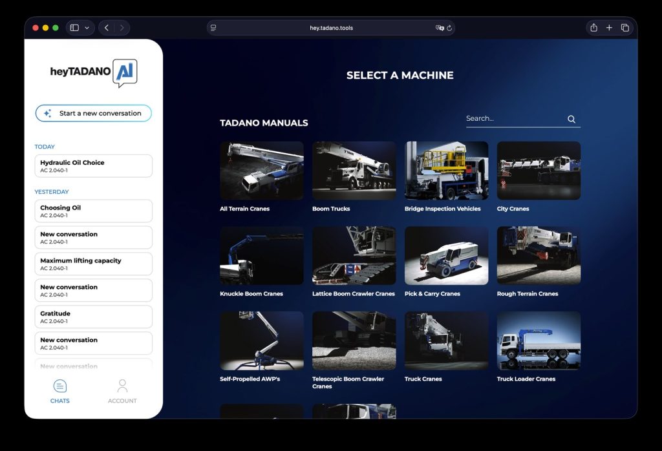Go back with the browser back arrow
This screenshot has width=662, height=451.
click(107, 28)
